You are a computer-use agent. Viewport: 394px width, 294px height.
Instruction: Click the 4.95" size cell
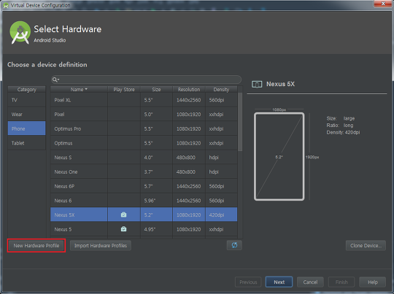pos(156,229)
